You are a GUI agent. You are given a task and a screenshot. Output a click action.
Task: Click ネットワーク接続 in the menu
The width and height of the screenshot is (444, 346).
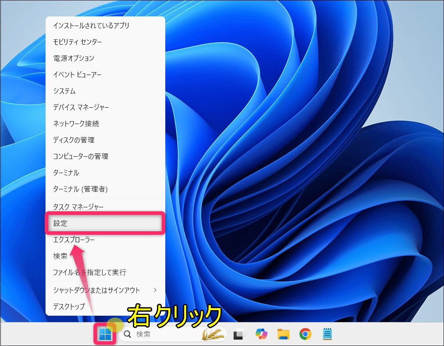click(x=105, y=124)
